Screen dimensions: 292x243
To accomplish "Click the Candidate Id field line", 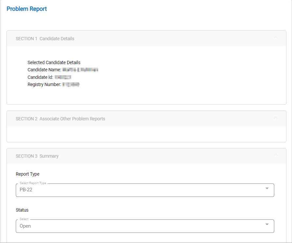I will pyautogui.click(x=49, y=77).
